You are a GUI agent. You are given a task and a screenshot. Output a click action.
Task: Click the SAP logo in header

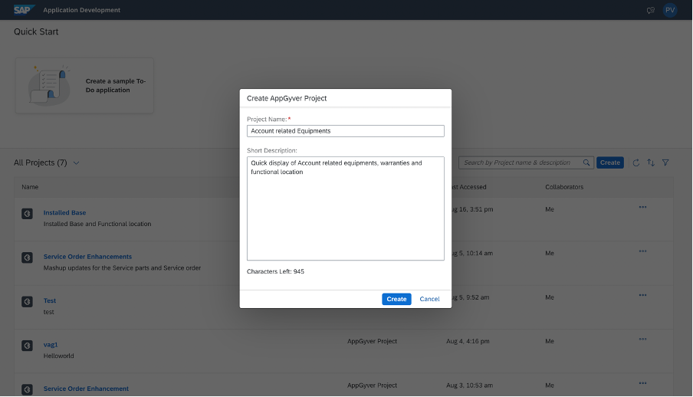(x=24, y=10)
